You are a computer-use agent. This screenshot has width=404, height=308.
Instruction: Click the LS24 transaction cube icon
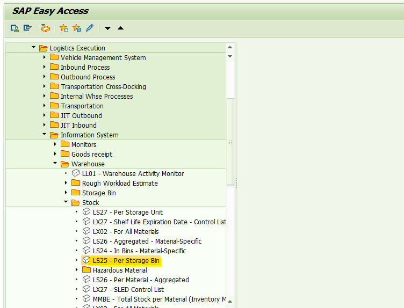pos(86,251)
